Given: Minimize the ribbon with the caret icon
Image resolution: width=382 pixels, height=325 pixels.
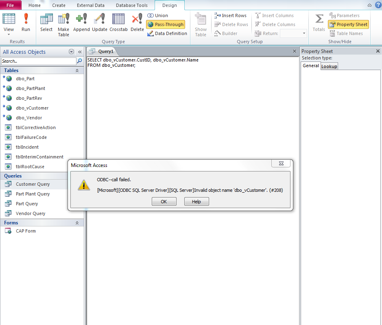Looking at the screenshot, I should tap(369, 5).
